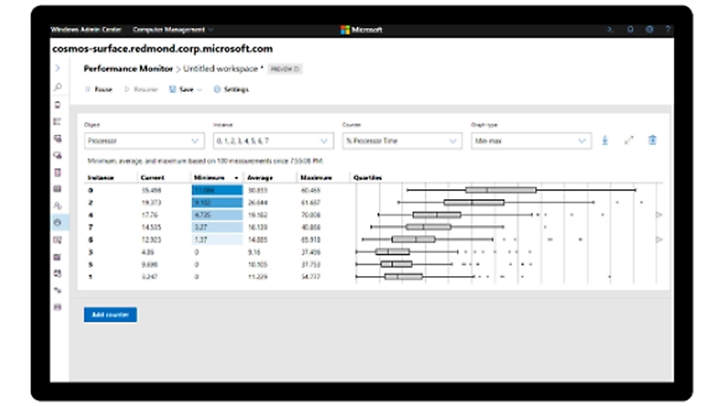
Task: Click the settings gear in the top bar
Action: (650, 29)
